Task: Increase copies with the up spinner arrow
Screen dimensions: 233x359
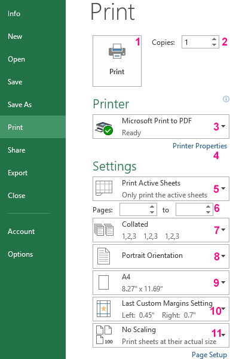Action: tap(214, 39)
